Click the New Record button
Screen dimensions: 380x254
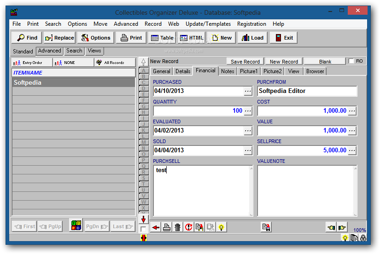coord(284,62)
